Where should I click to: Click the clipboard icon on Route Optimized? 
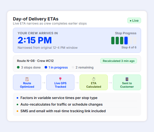coord(27,79)
